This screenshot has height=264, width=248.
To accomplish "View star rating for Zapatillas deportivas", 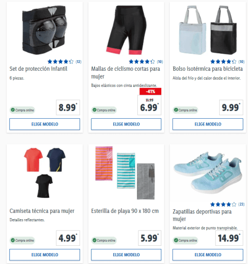I will 227,204.
